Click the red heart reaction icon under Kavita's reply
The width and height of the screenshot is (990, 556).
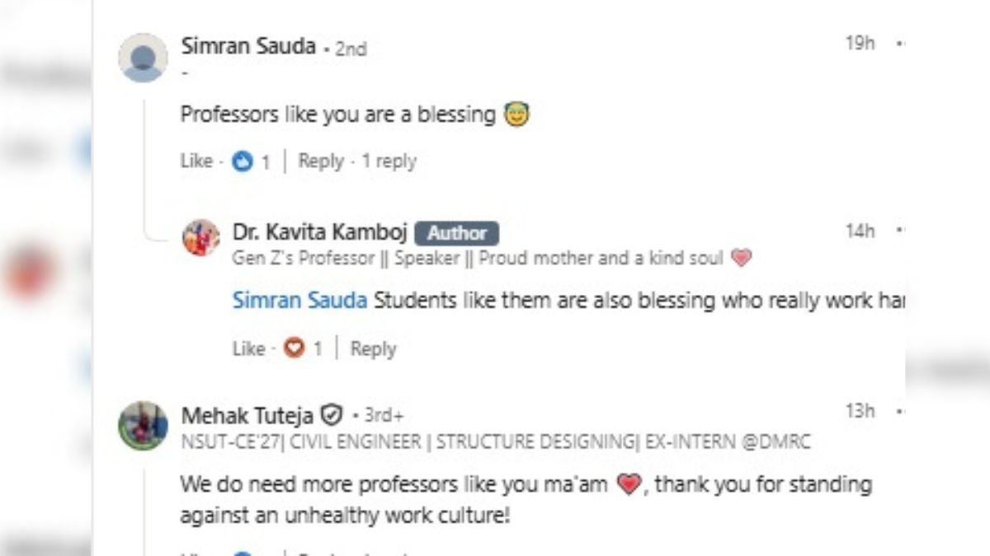tap(293, 348)
